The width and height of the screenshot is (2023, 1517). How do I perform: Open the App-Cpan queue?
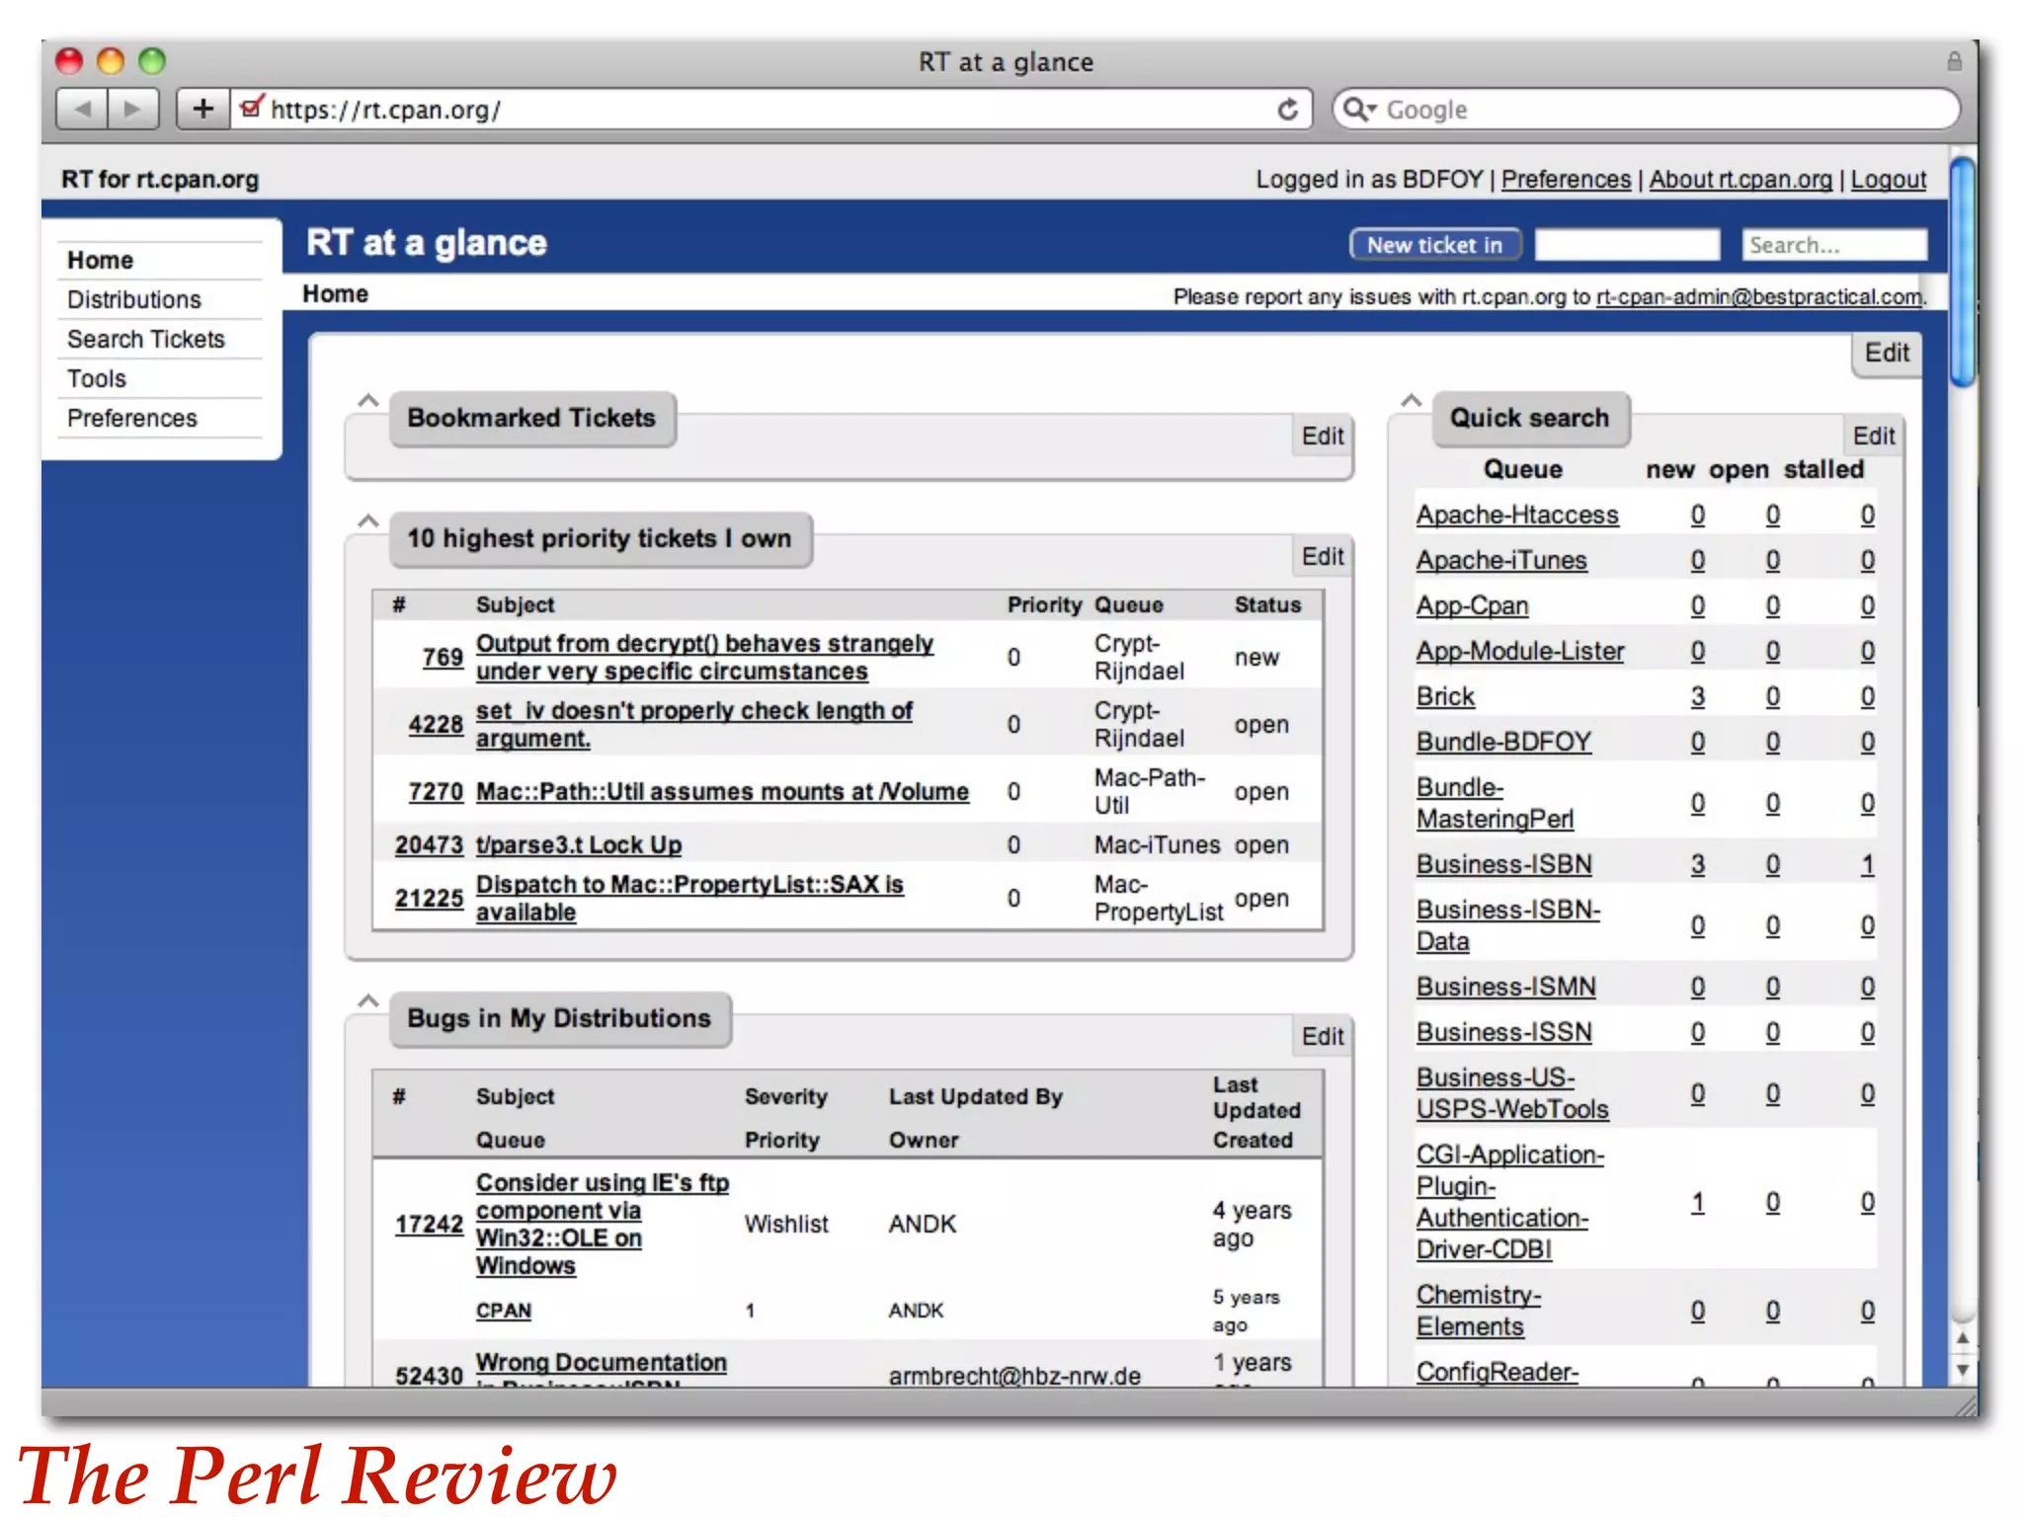1472,605
